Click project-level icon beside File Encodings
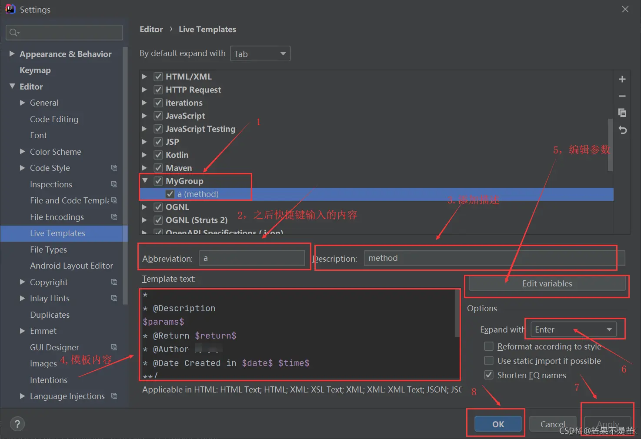The width and height of the screenshot is (641, 439). pyautogui.click(x=114, y=217)
